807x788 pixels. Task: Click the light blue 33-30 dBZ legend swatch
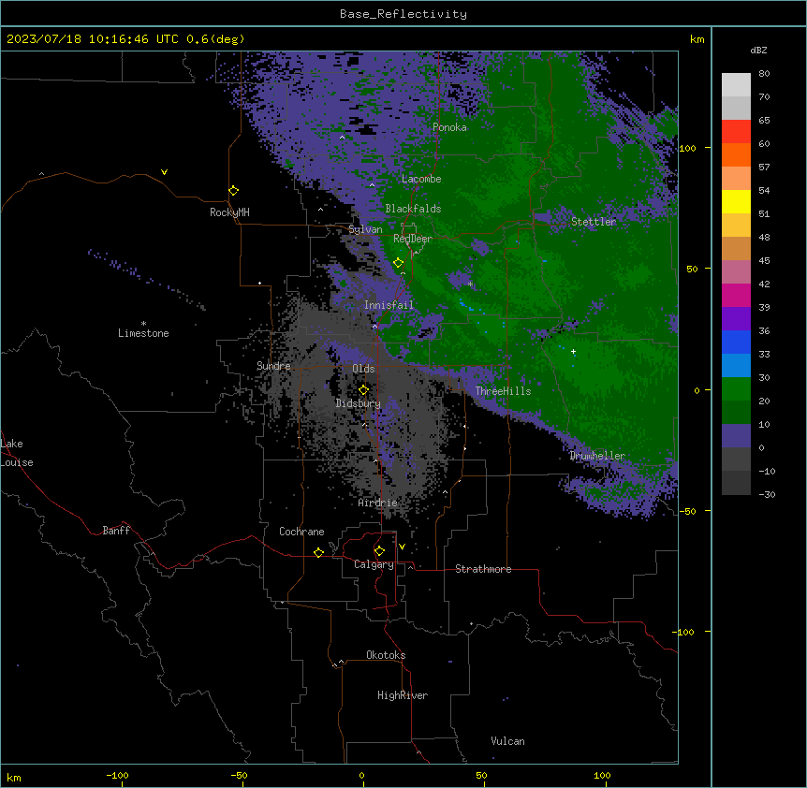point(736,366)
